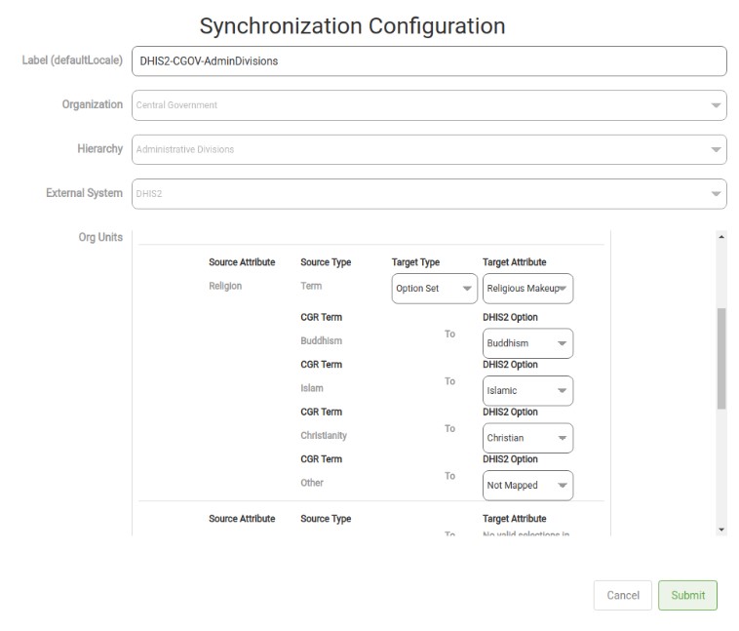
Task: Select the Religion source attribute text
Action: (x=225, y=287)
